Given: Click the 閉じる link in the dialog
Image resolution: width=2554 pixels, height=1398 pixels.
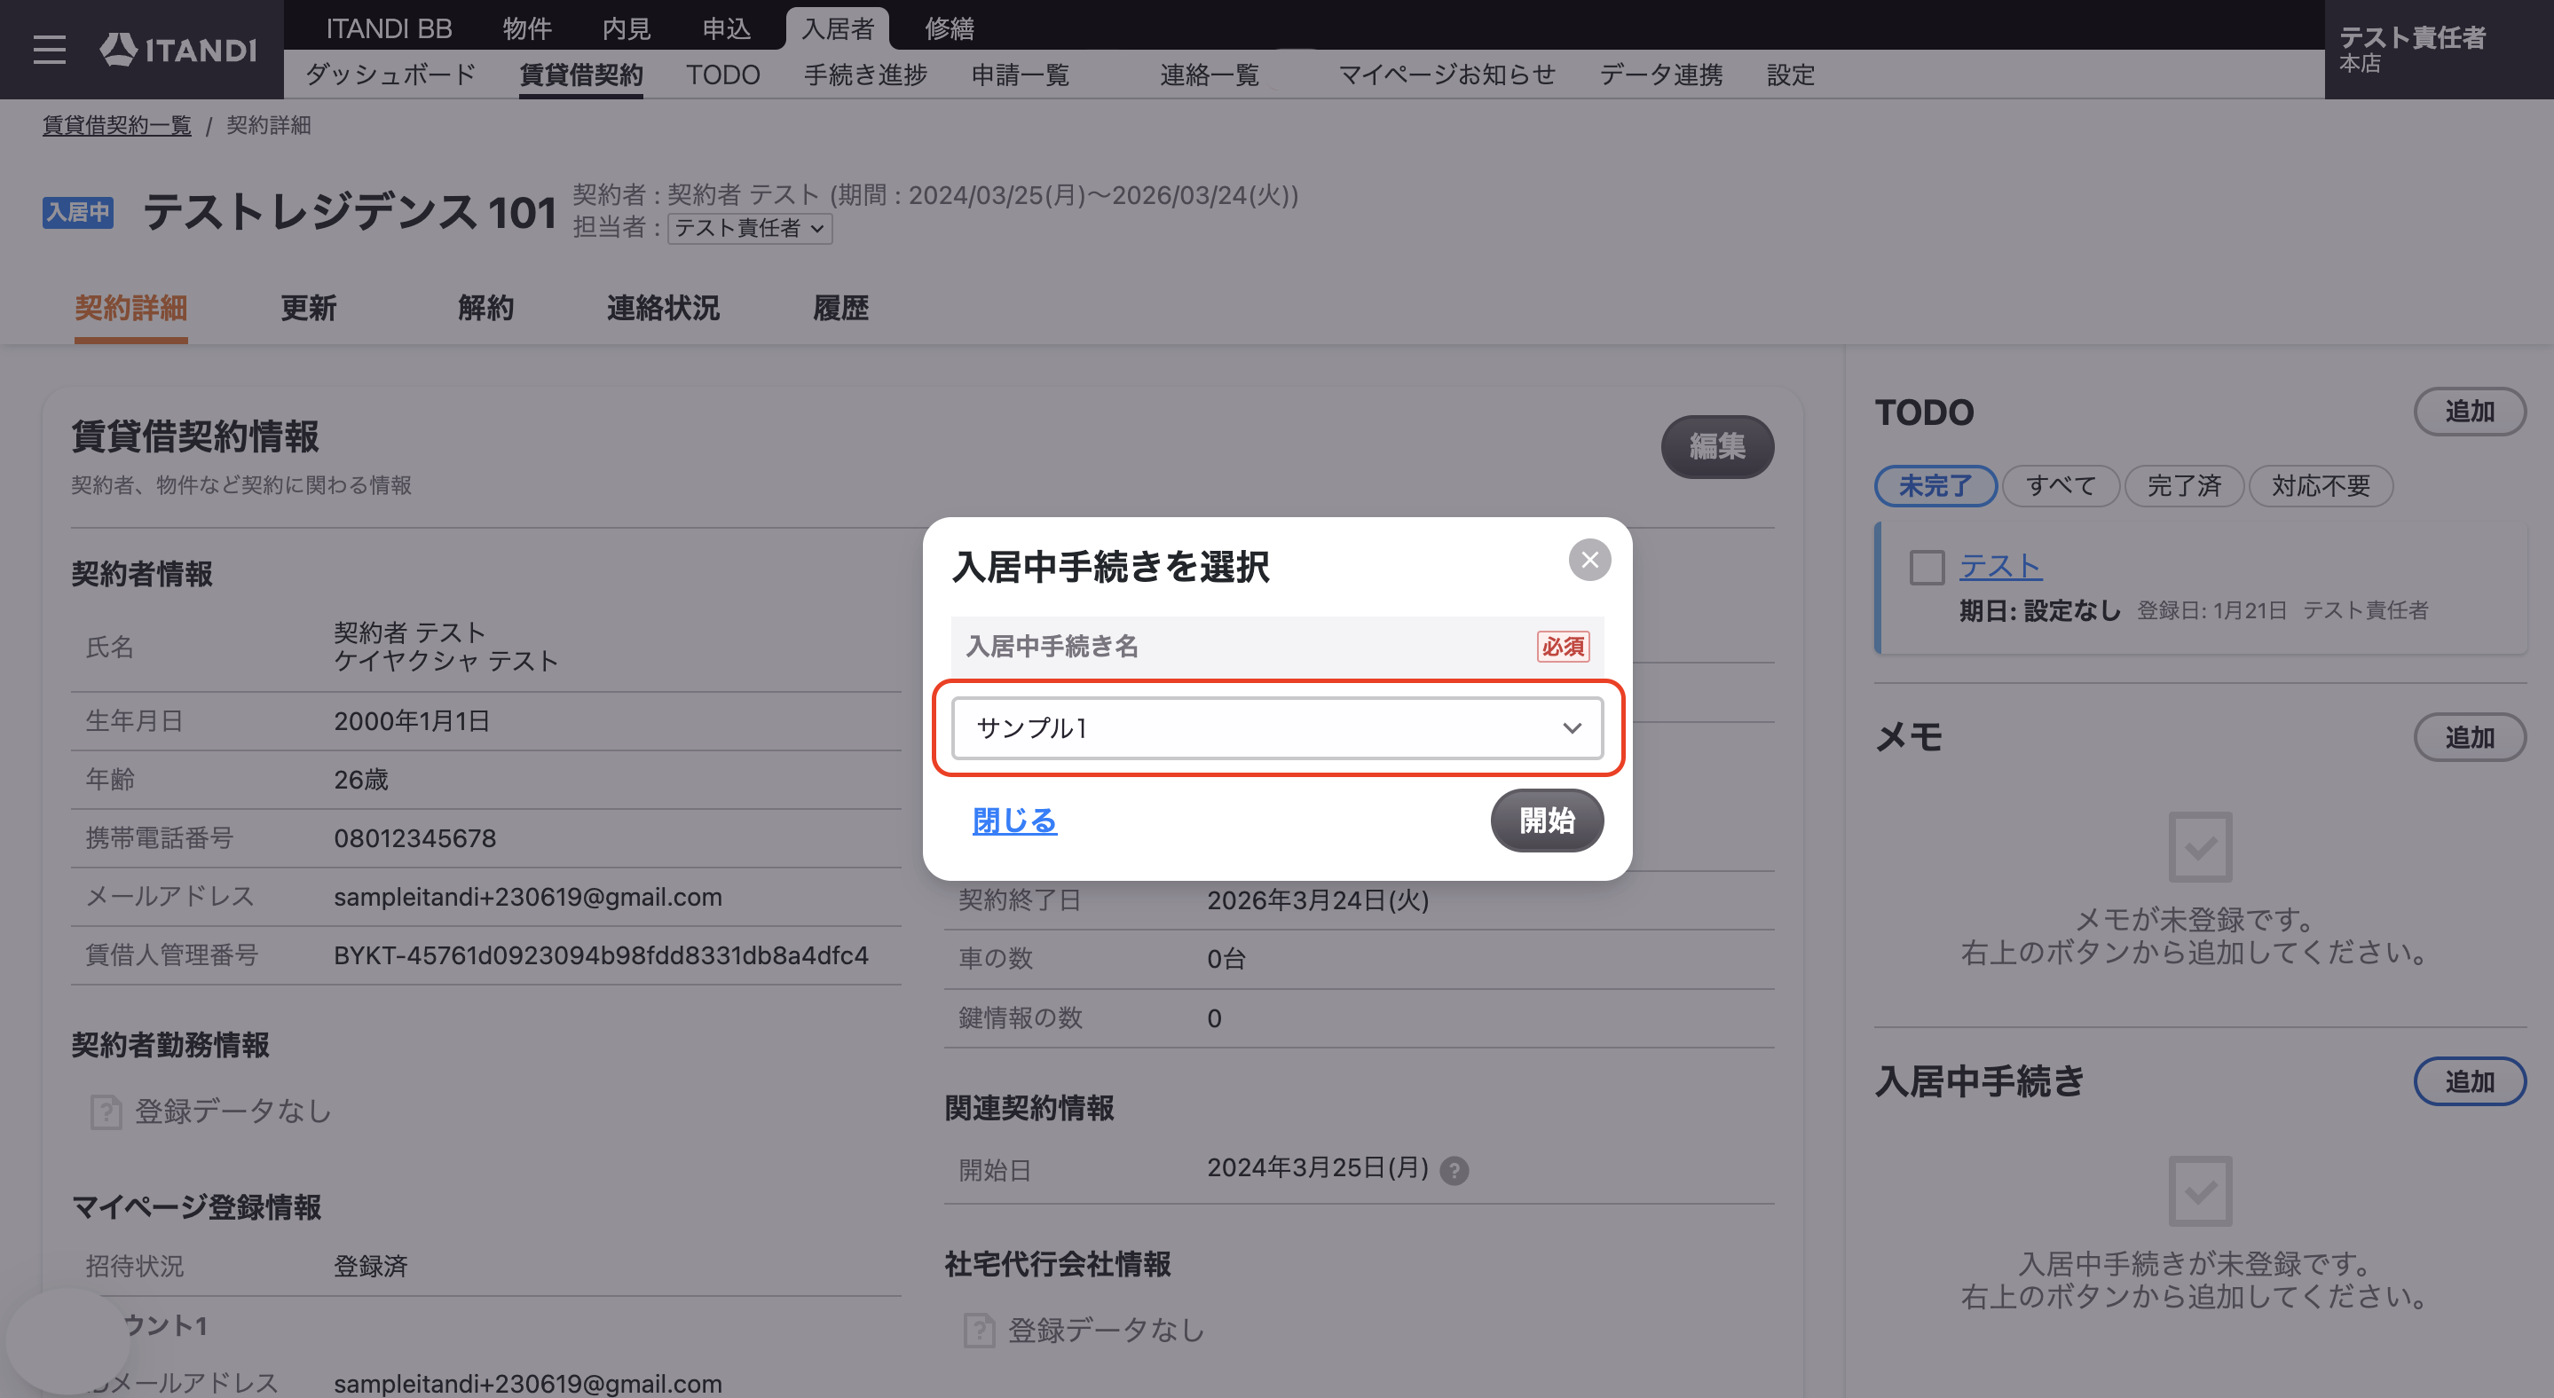Looking at the screenshot, I should pyautogui.click(x=1014, y=821).
